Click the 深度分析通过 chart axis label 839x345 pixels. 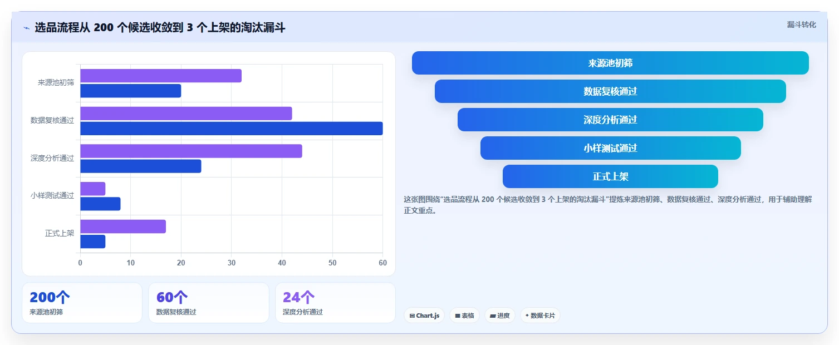click(52, 158)
